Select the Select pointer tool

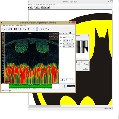pos(39,29)
